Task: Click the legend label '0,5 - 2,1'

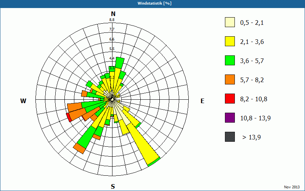Action: click(x=252, y=23)
